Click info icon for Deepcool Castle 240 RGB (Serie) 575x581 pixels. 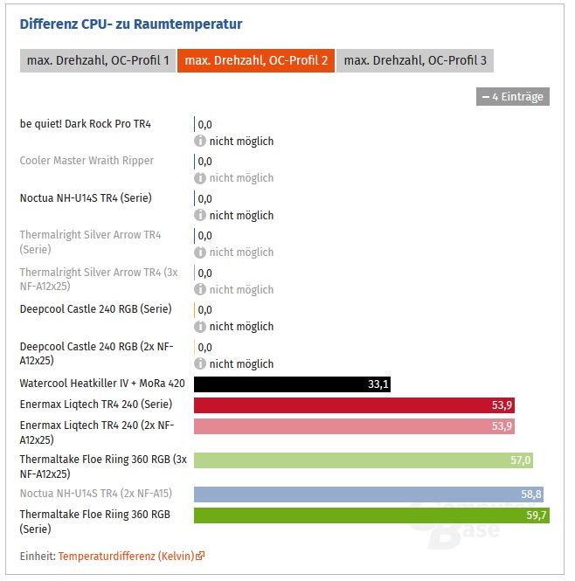[x=200, y=327]
